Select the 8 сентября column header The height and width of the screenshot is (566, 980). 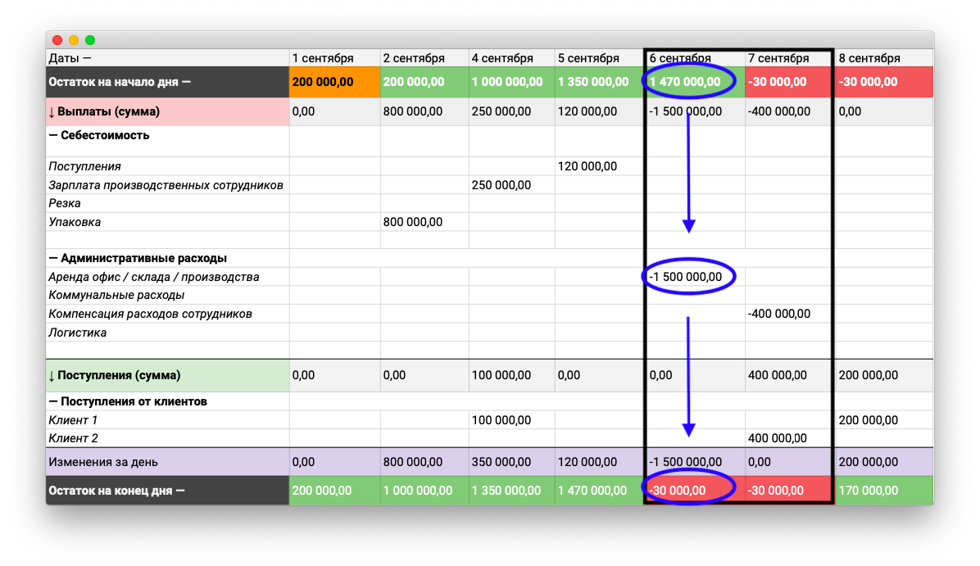click(869, 58)
